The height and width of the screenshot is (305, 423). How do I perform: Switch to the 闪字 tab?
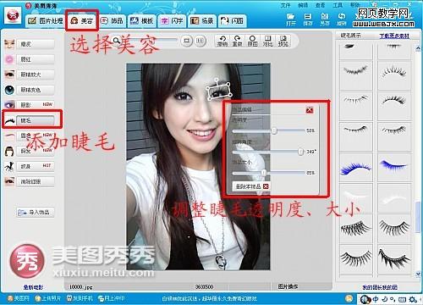coord(172,20)
